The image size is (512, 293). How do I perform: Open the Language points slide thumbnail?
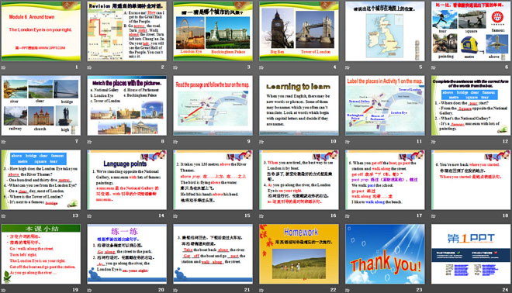(x=127, y=180)
